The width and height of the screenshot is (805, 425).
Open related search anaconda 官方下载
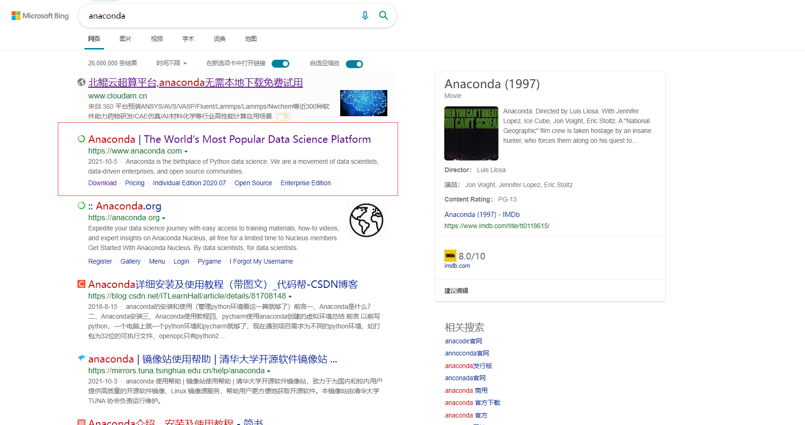[x=472, y=403]
